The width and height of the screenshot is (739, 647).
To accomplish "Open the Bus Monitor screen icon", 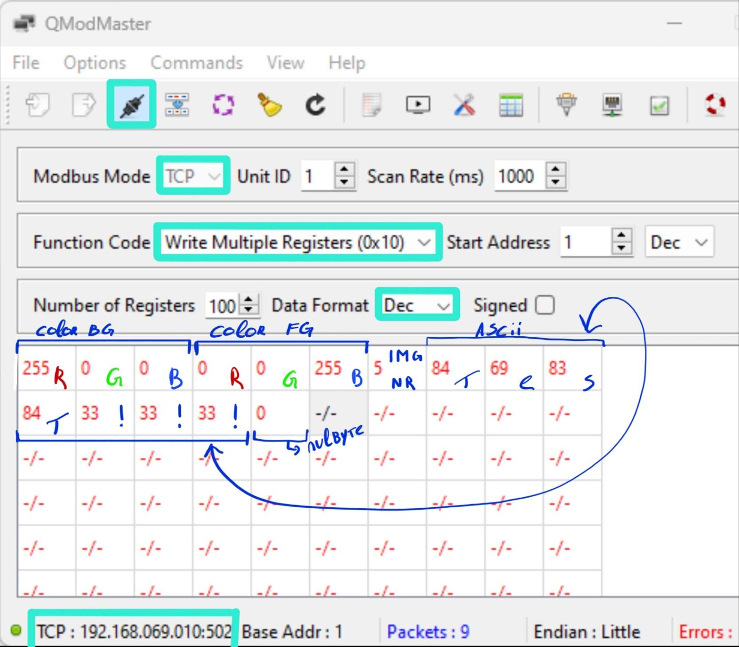I will coord(418,105).
